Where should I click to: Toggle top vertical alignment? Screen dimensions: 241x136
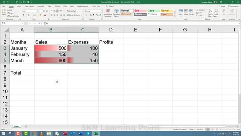point(52,11)
